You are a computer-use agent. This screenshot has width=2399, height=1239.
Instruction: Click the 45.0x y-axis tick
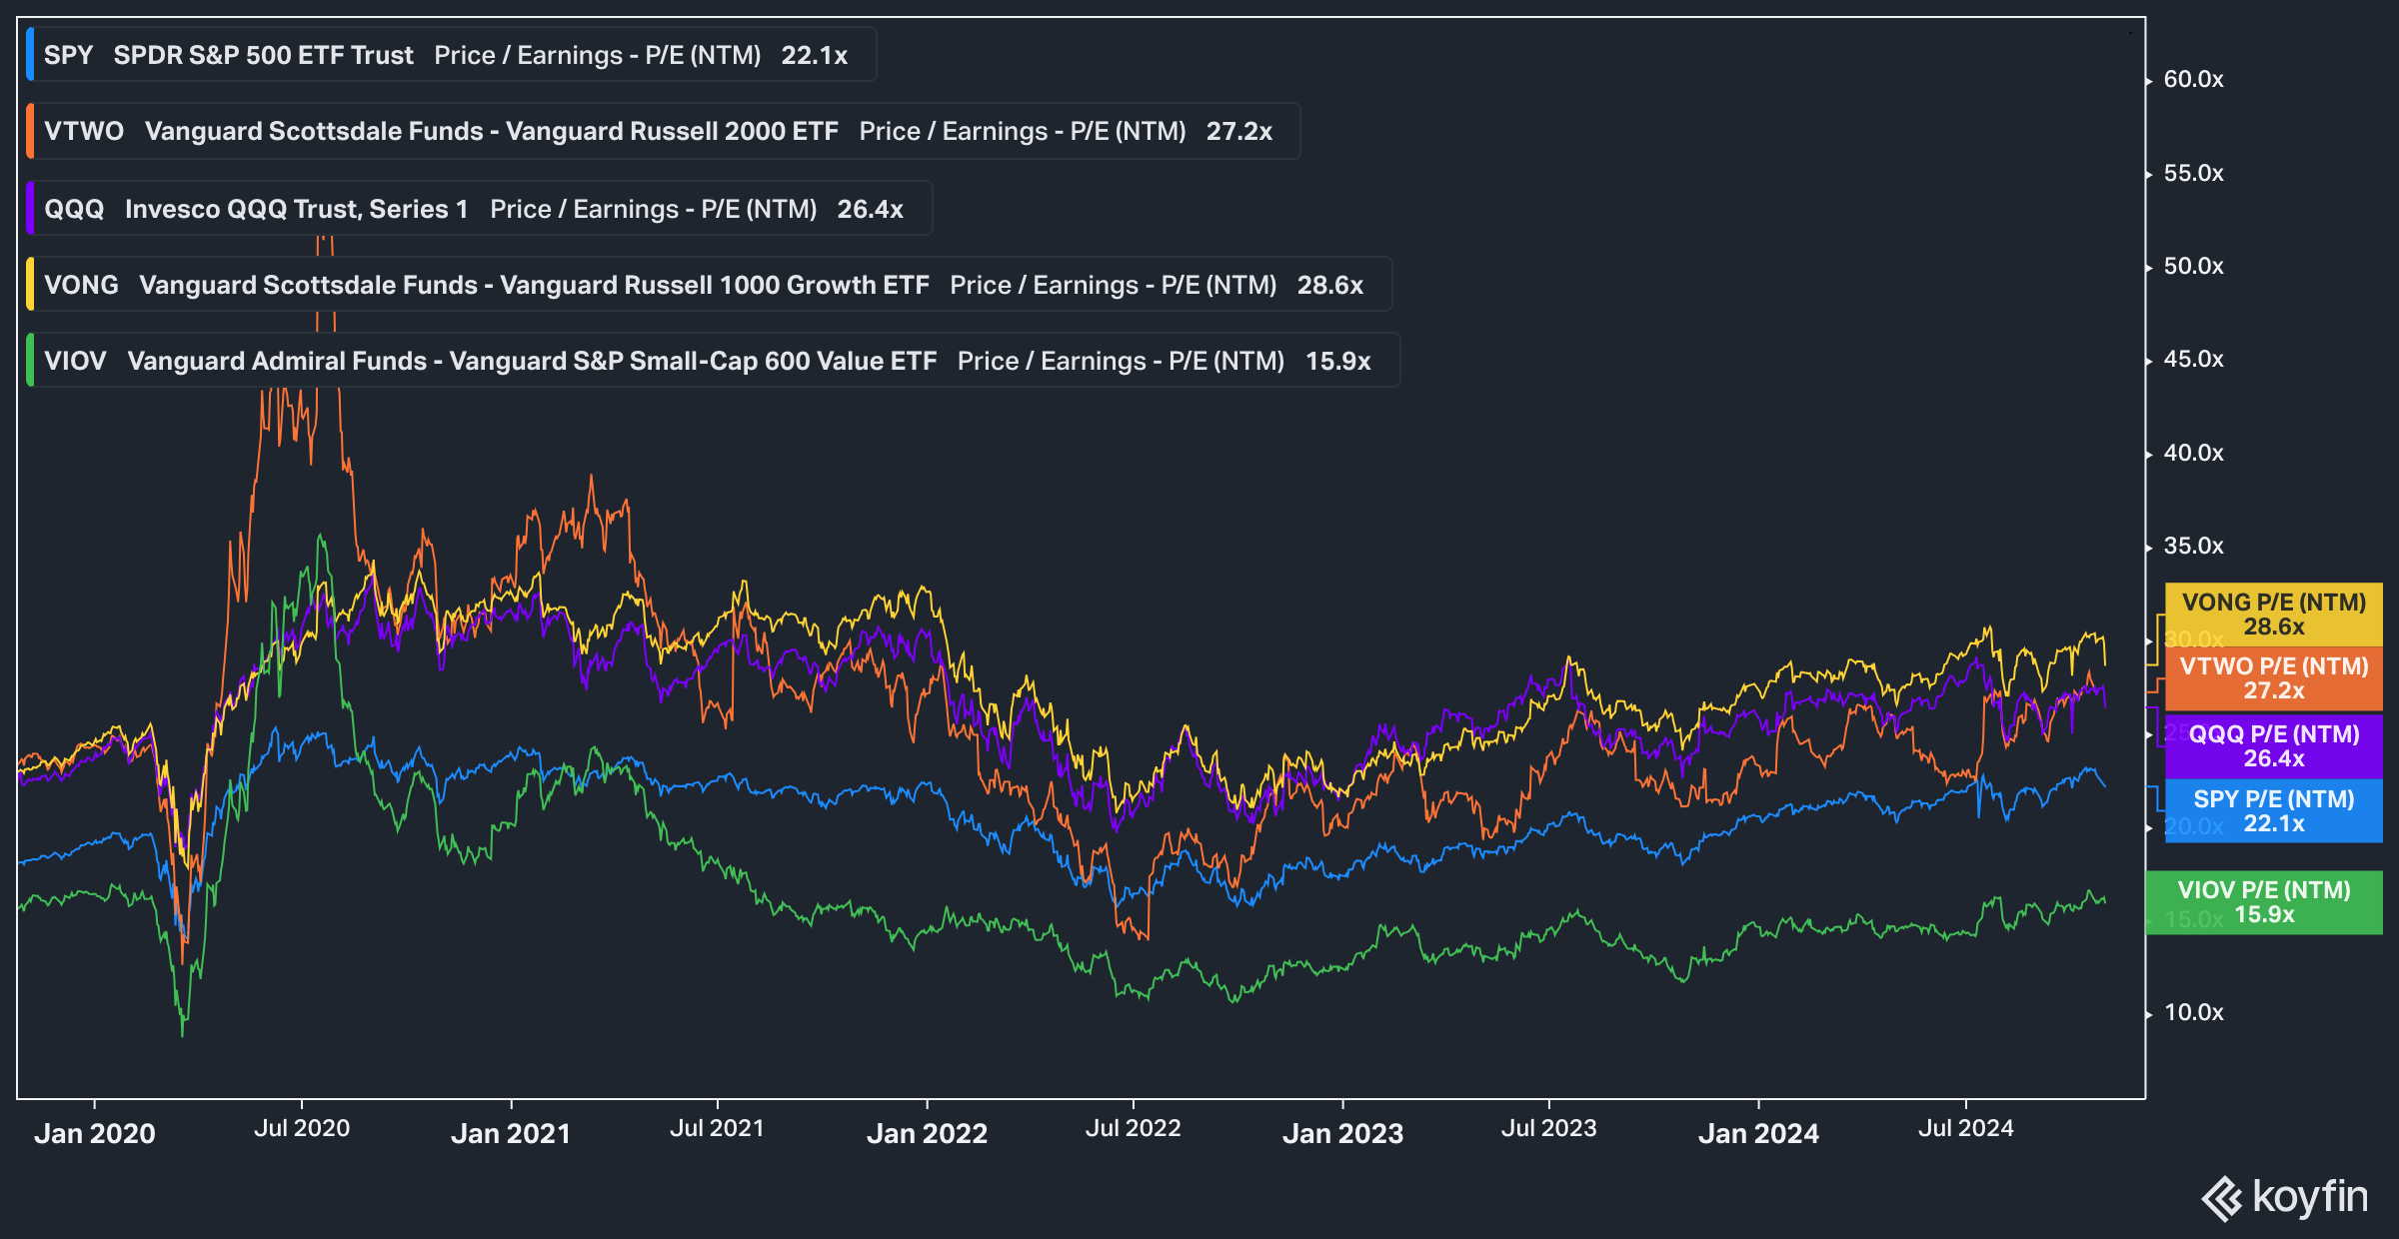[2193, 359]
